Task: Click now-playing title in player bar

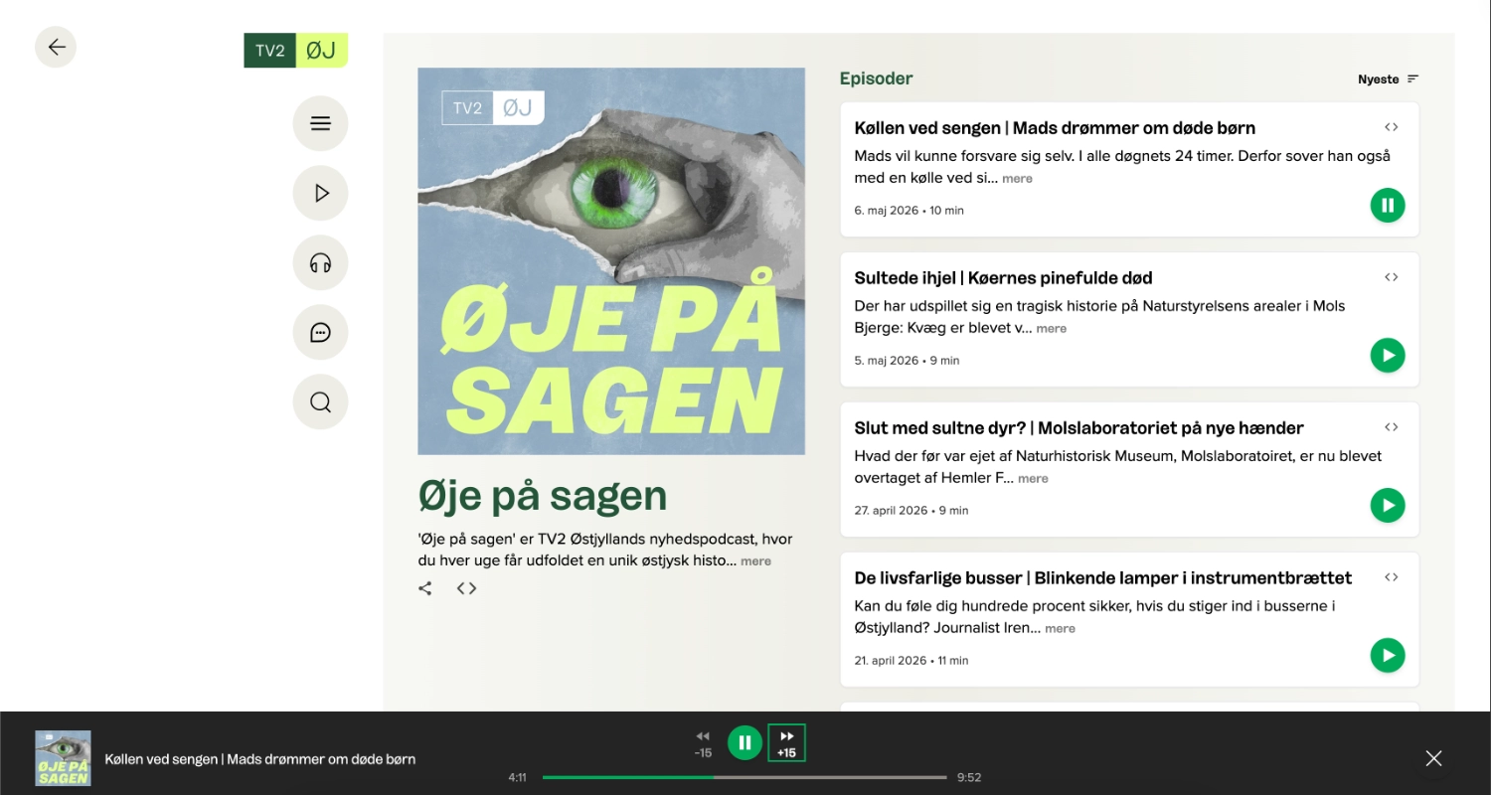Action: [260, 759]
